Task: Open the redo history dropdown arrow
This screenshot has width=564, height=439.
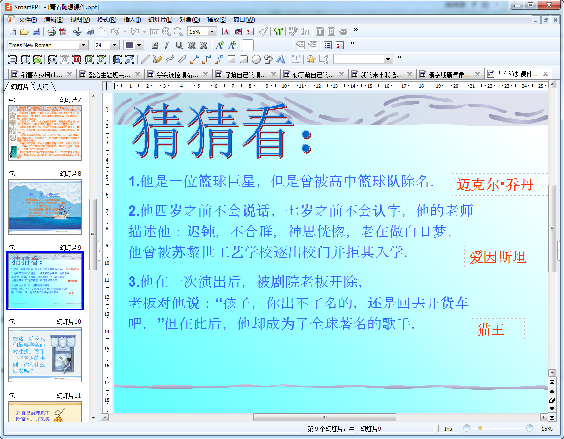Action: (x=144, y=32)
